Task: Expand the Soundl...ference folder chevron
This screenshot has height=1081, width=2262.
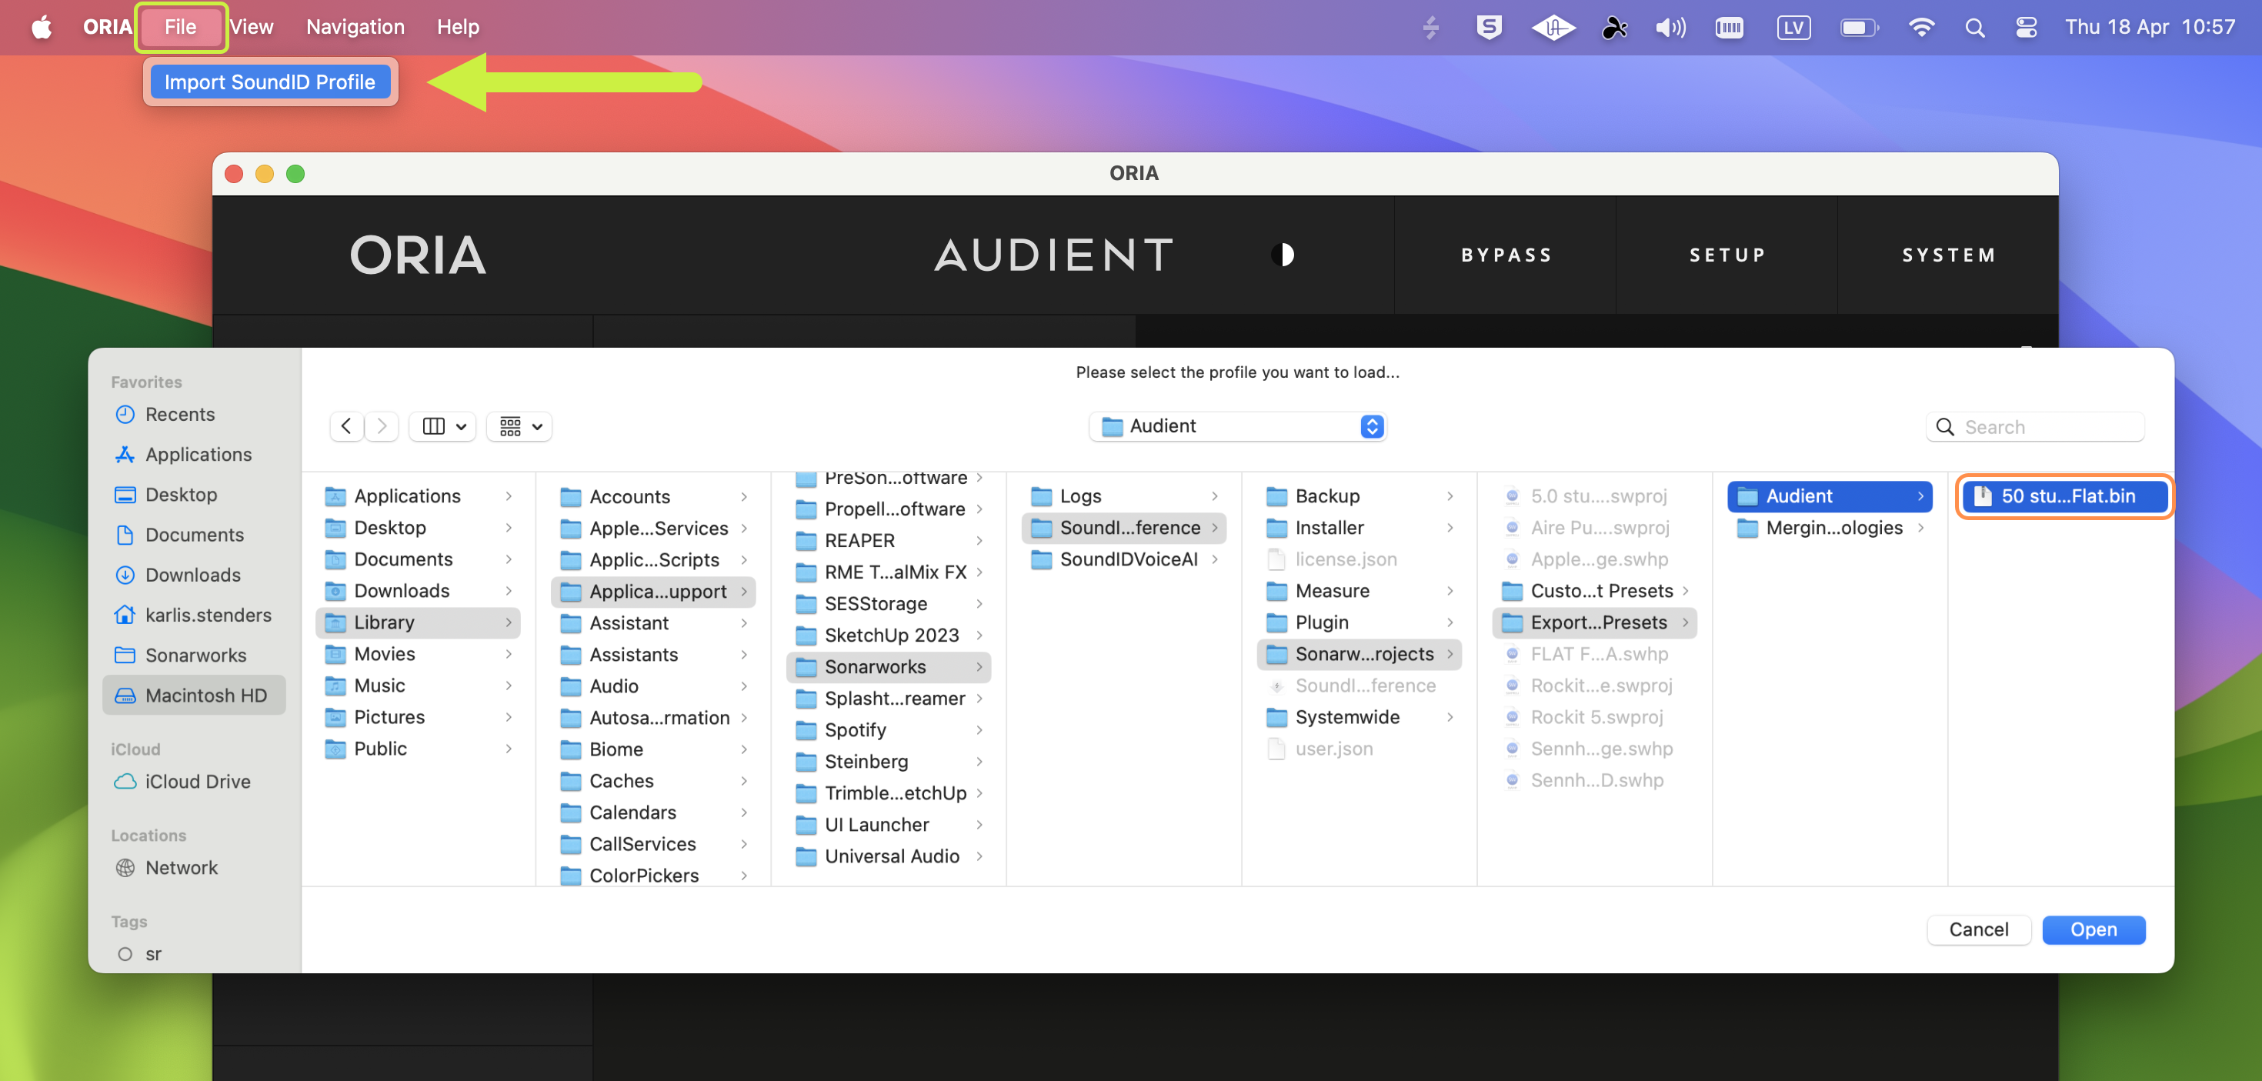Action: click(1214, 528)
